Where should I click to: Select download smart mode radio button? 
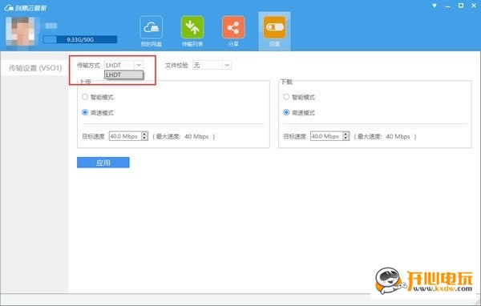286,97
